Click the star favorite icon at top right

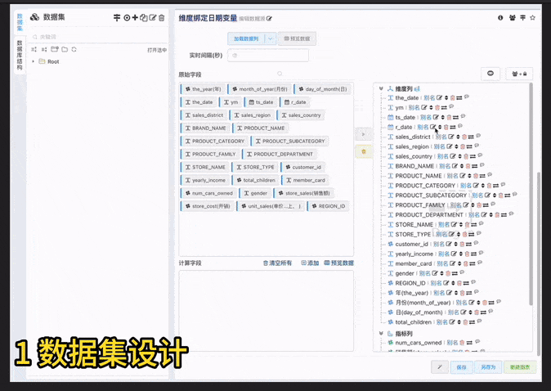coord(533,17)
